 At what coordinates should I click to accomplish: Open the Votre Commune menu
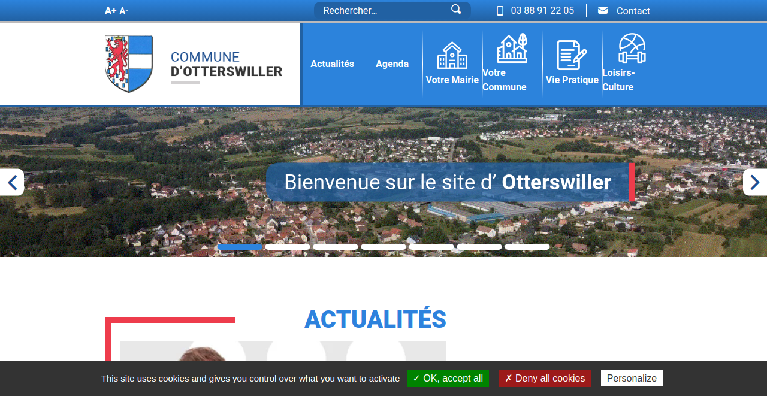(505, 80)
